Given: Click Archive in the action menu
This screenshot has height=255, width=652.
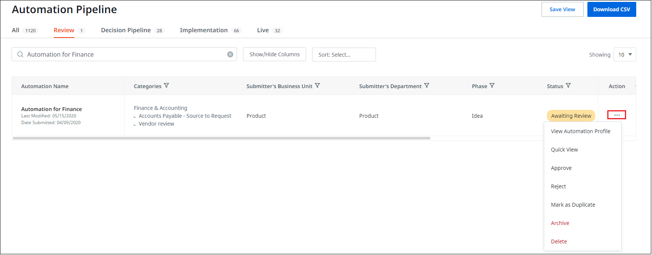Looking at the screenshot, I should pyautogui.click(x=560, y=223).
